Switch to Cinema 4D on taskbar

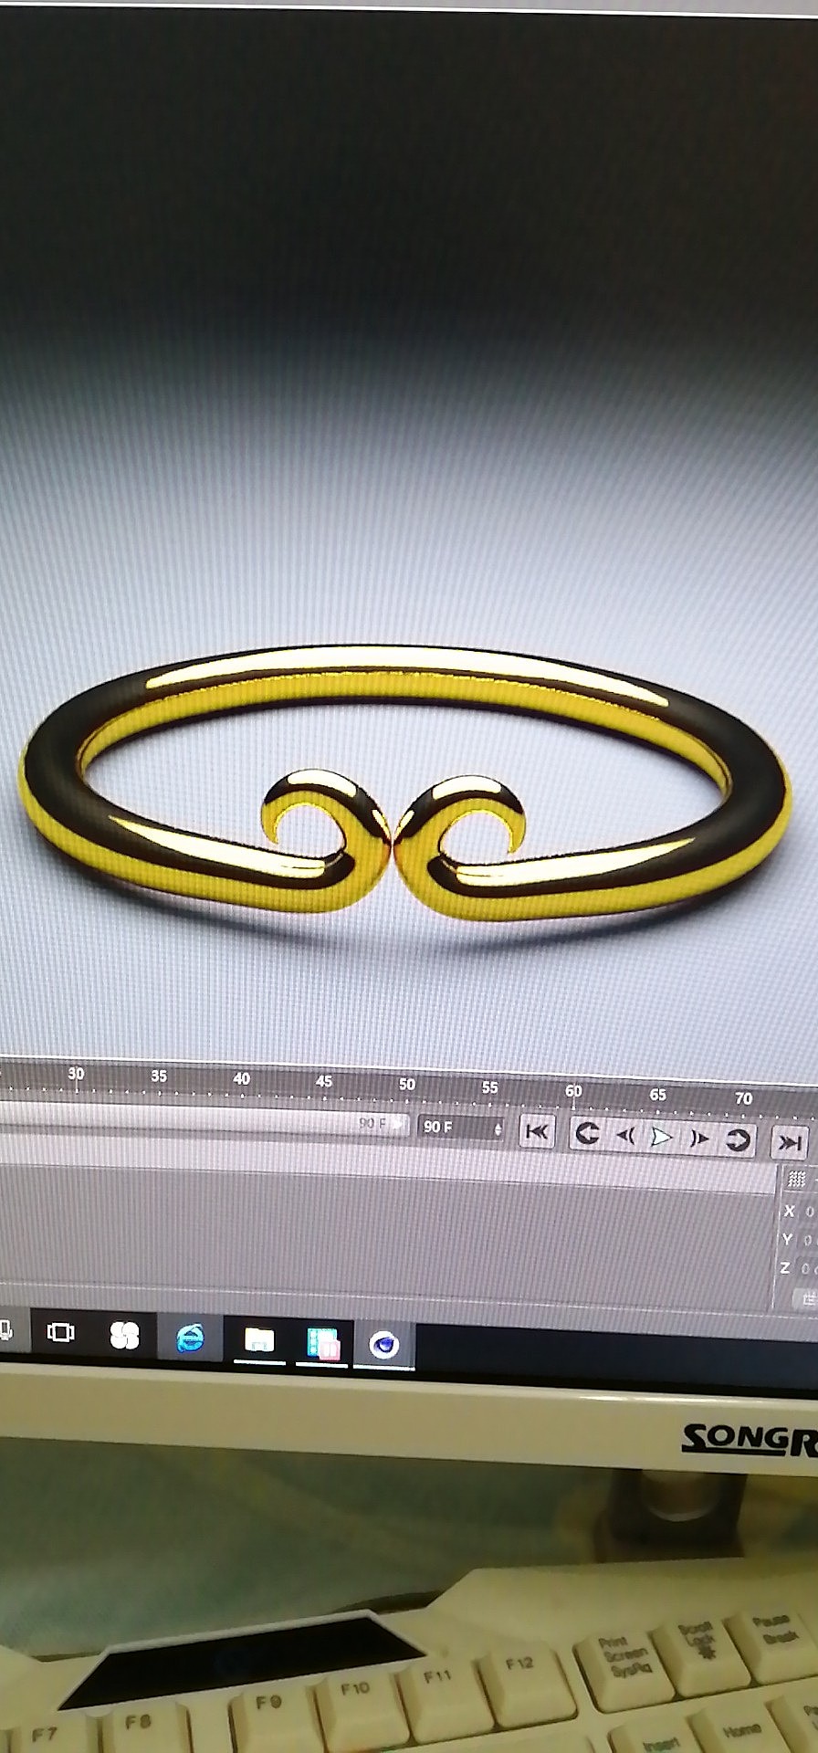point(384,1346)
